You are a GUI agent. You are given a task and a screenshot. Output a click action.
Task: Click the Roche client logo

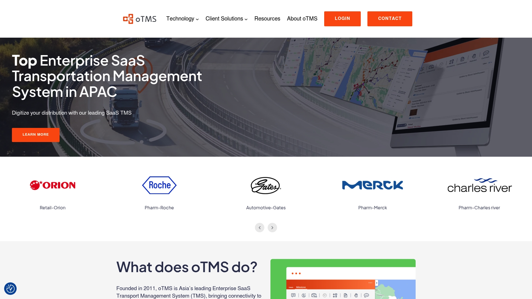click(x=159, y=185)
